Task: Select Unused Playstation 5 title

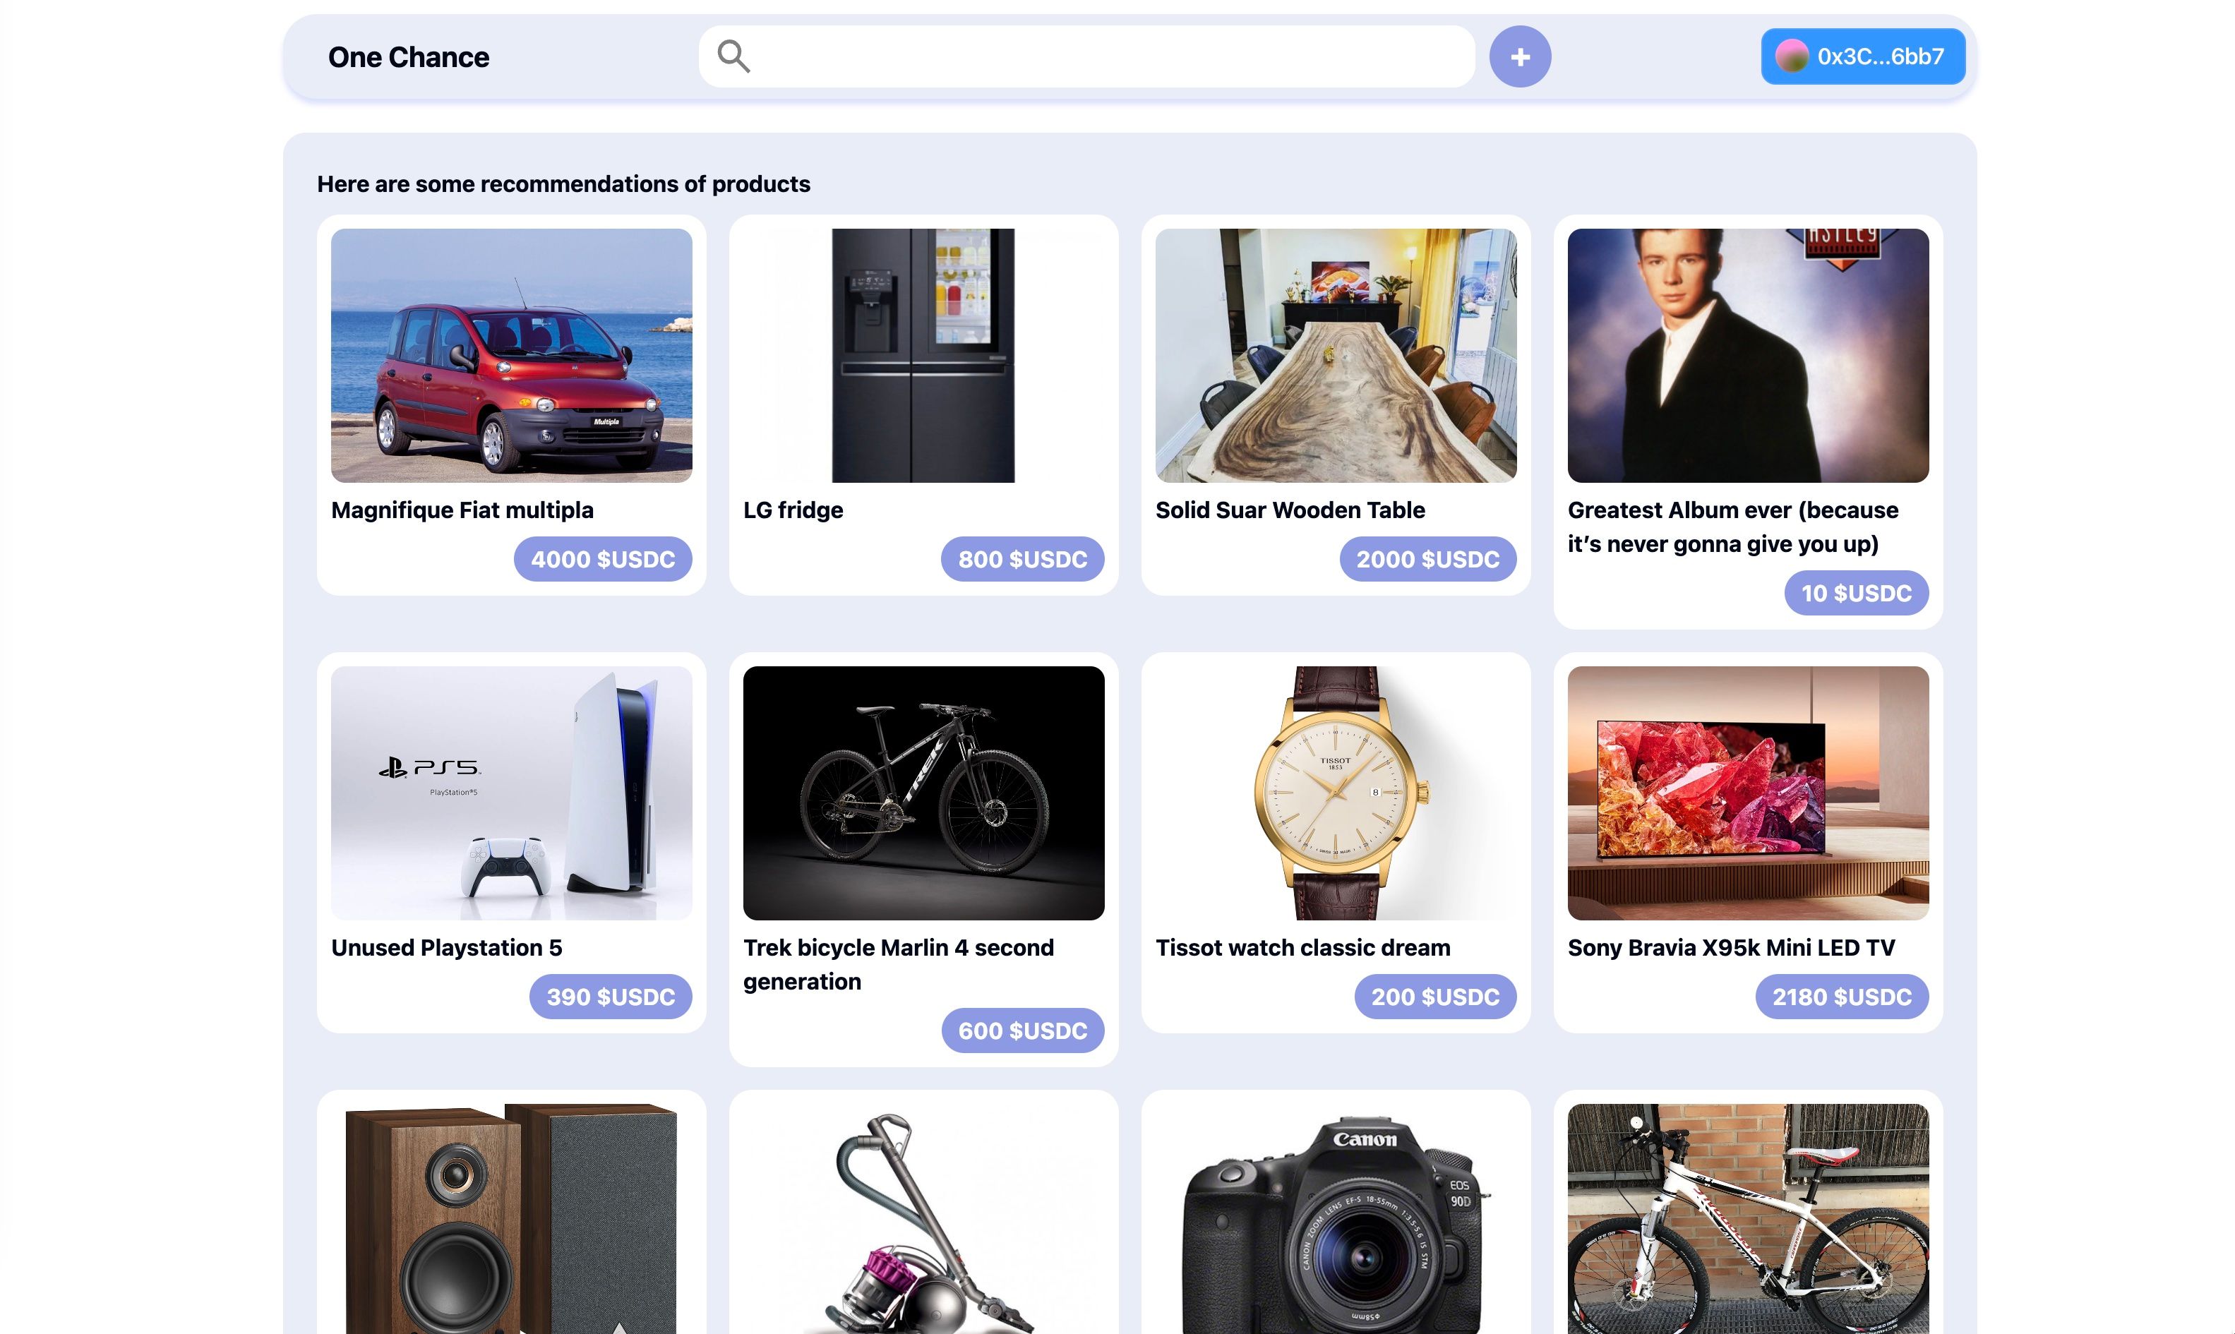Action: click(447, 947)
